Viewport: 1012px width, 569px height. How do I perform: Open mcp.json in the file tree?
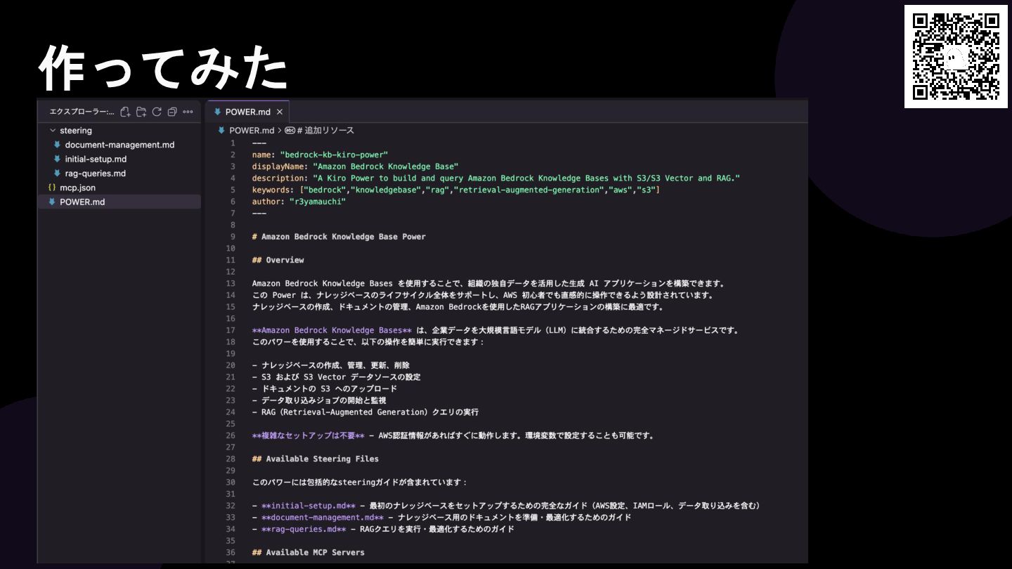click(77, 188)
